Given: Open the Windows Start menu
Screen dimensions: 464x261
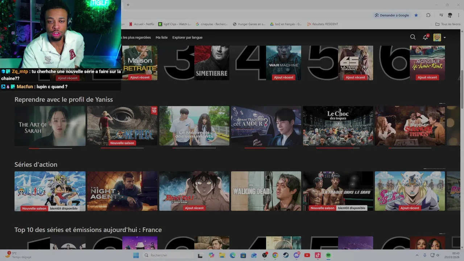Looking at the screenshot, I should tap(136, 255).
